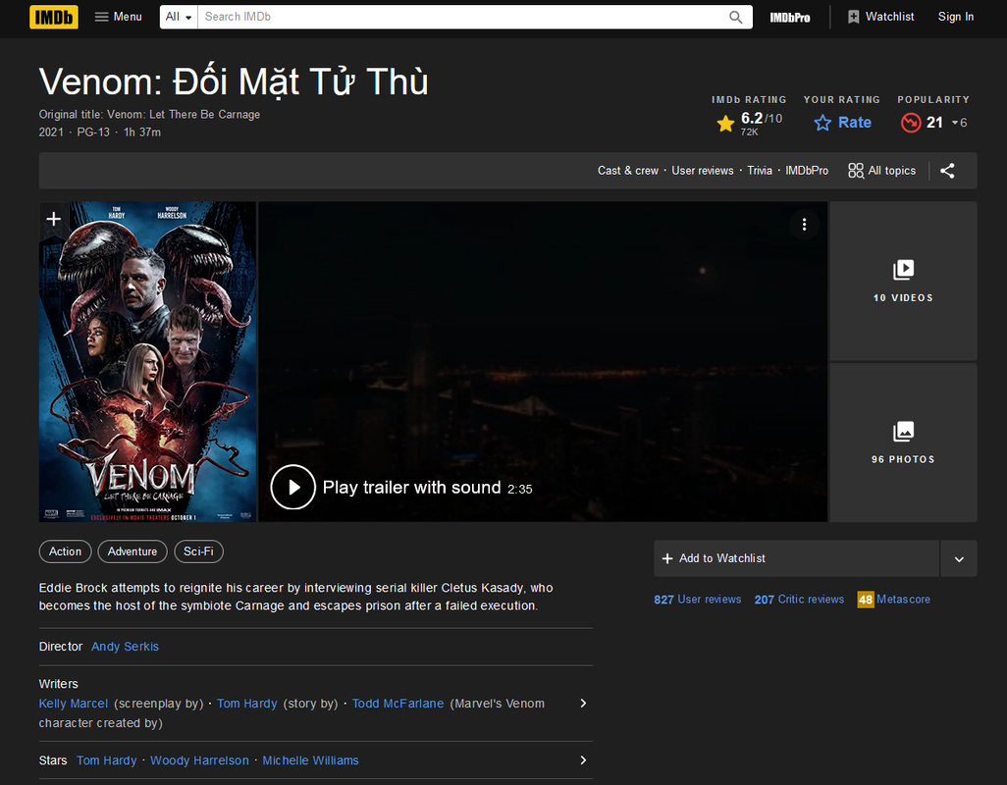Open 827 User reviews link
Image resolution: width=1007 pixels, height=785 pixels.
[698, 599]
